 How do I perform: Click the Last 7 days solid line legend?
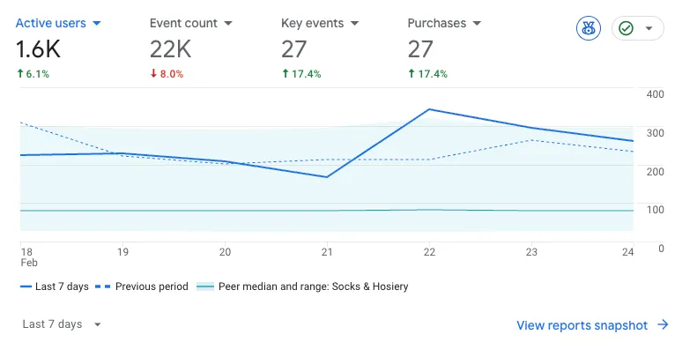pos(55,286)
